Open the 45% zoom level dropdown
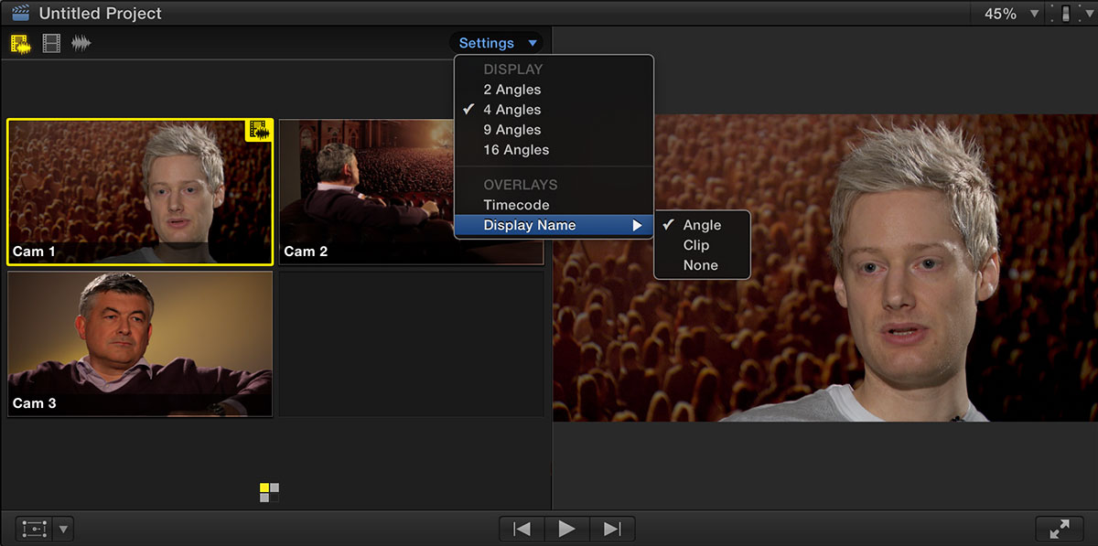Viewport: 1098px width, 546px height. click(1012, 14)
